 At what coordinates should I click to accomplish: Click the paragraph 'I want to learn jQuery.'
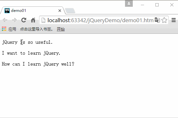[x=31, y=53]
